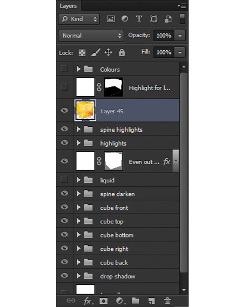Image resolution: width=243 pixels, height=307 pixels.
Task: Filter layers by pixel layers icon
Action: (111, 19)
